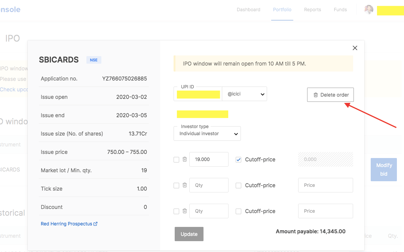Click the Qty field in the second bid row
This screenshot has width=404, height=252.
pos(209,185)
